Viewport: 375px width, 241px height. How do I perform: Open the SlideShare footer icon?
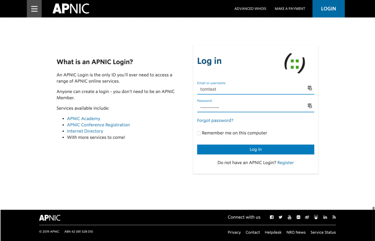[316, 217]
